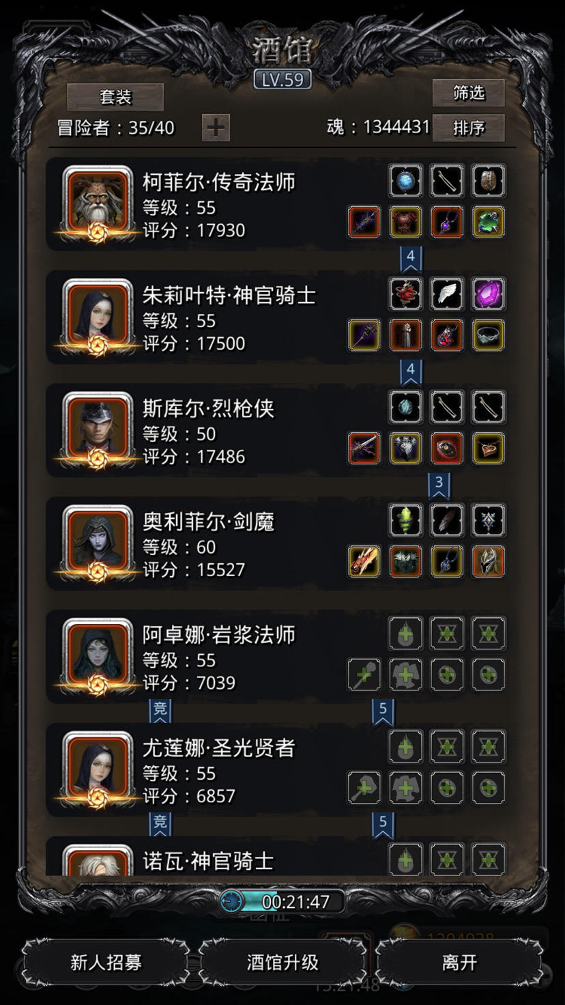
Task: Tap the 酒馆升级 upgrade button
Action: (x=282, y=963)
